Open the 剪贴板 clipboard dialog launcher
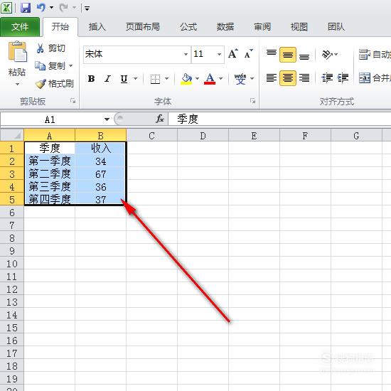Viewport: 391px width, 391px height. (73, 101)
